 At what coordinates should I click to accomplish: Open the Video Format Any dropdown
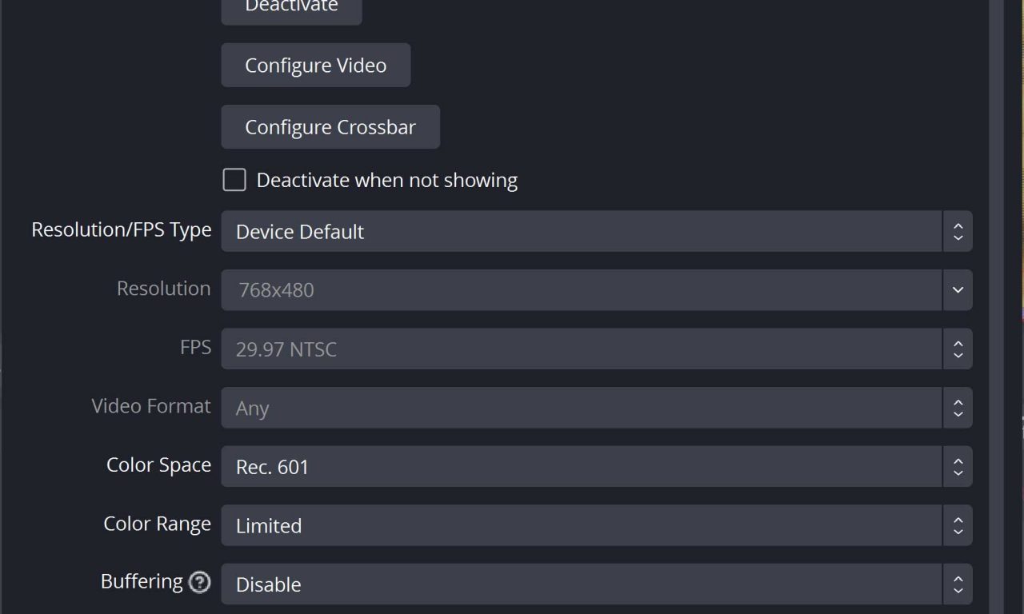pyautogui.click(x=581, y=408)
